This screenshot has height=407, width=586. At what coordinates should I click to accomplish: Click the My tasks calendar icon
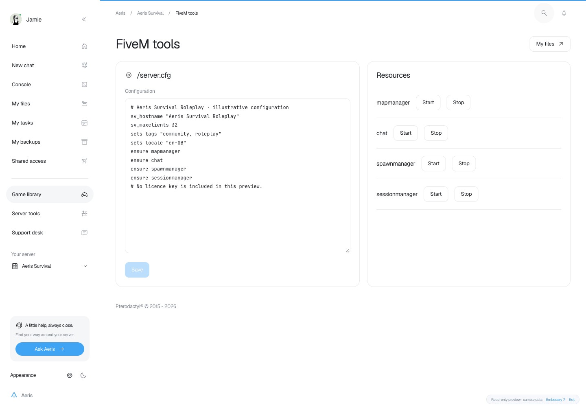pyautogui.click(x=84, y=123)
